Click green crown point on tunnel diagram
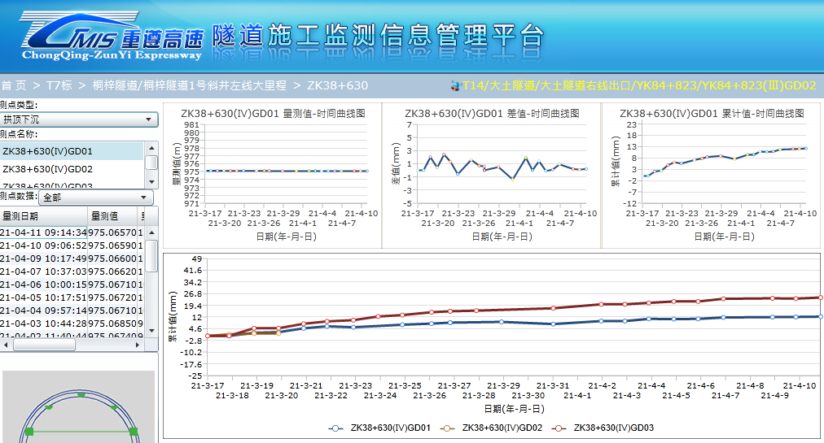Screen dimensions: 824x443 tap(81, 395)
